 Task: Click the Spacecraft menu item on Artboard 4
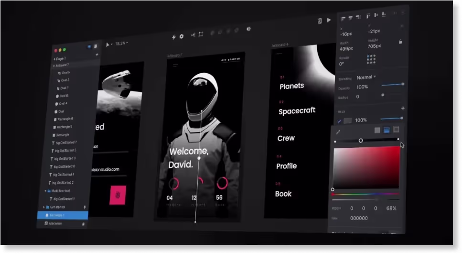point(297,111)
